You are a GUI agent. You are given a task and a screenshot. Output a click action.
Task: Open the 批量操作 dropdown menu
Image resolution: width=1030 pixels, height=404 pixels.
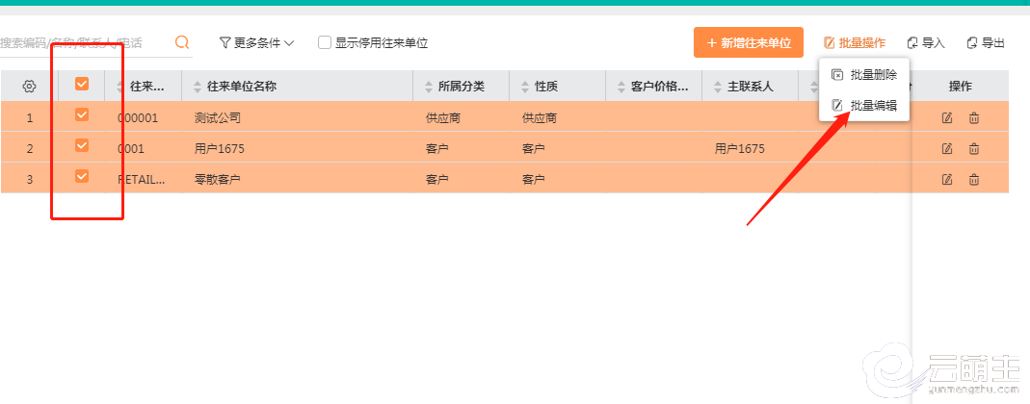click(x=855, y=42)
